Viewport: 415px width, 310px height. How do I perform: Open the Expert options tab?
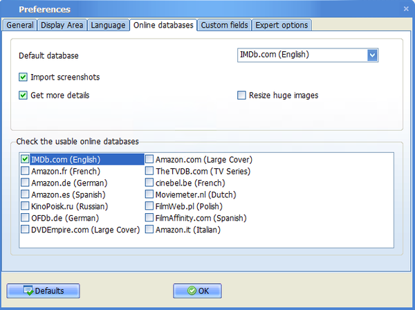(x=282, y=25)
